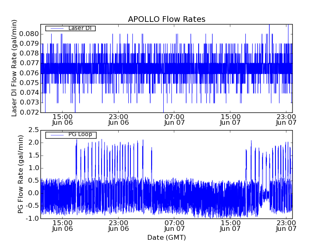This screenshot has width=325, height=243.
Task: Click the bottom chart's 23:00 Jun 07 label
Action: (286, 226)
